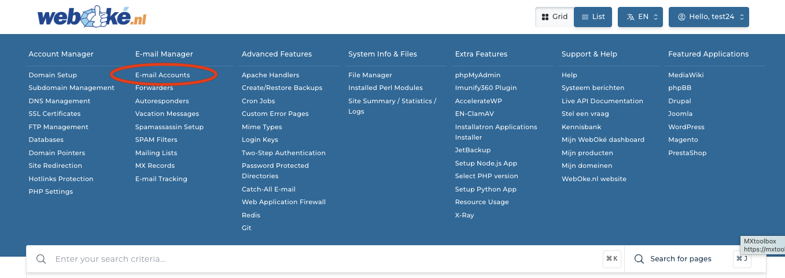Switch to Grid view
Viewport: 785px width, 278px height.
click(x=554, y=17)
